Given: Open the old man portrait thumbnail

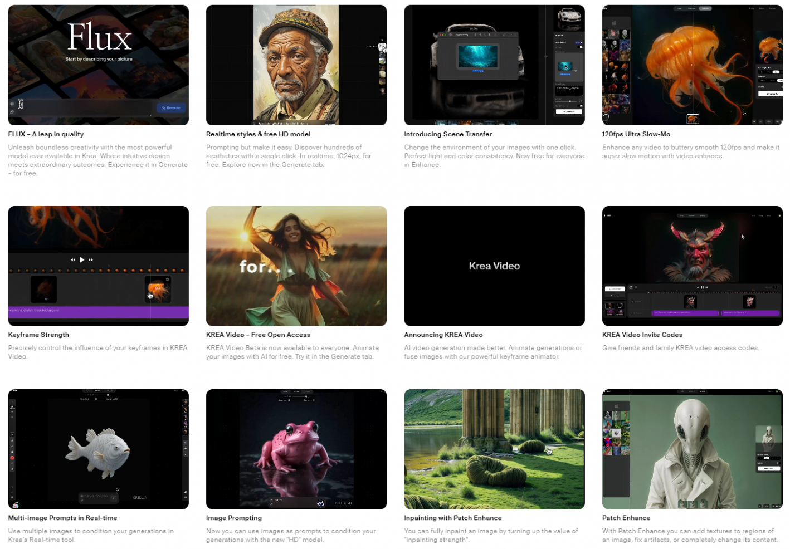Looking at the screenshot, I should (296, 65).
